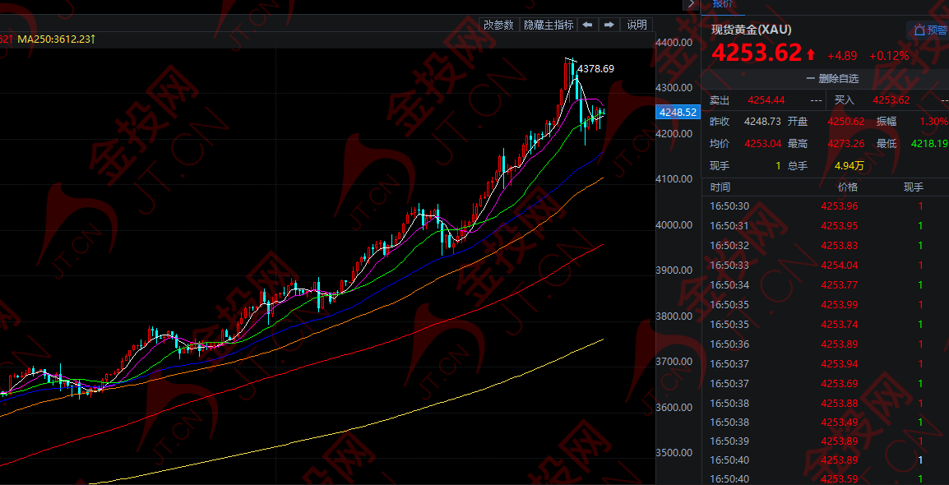Select the 16:50:30 trade row

(x=825, y=206)
